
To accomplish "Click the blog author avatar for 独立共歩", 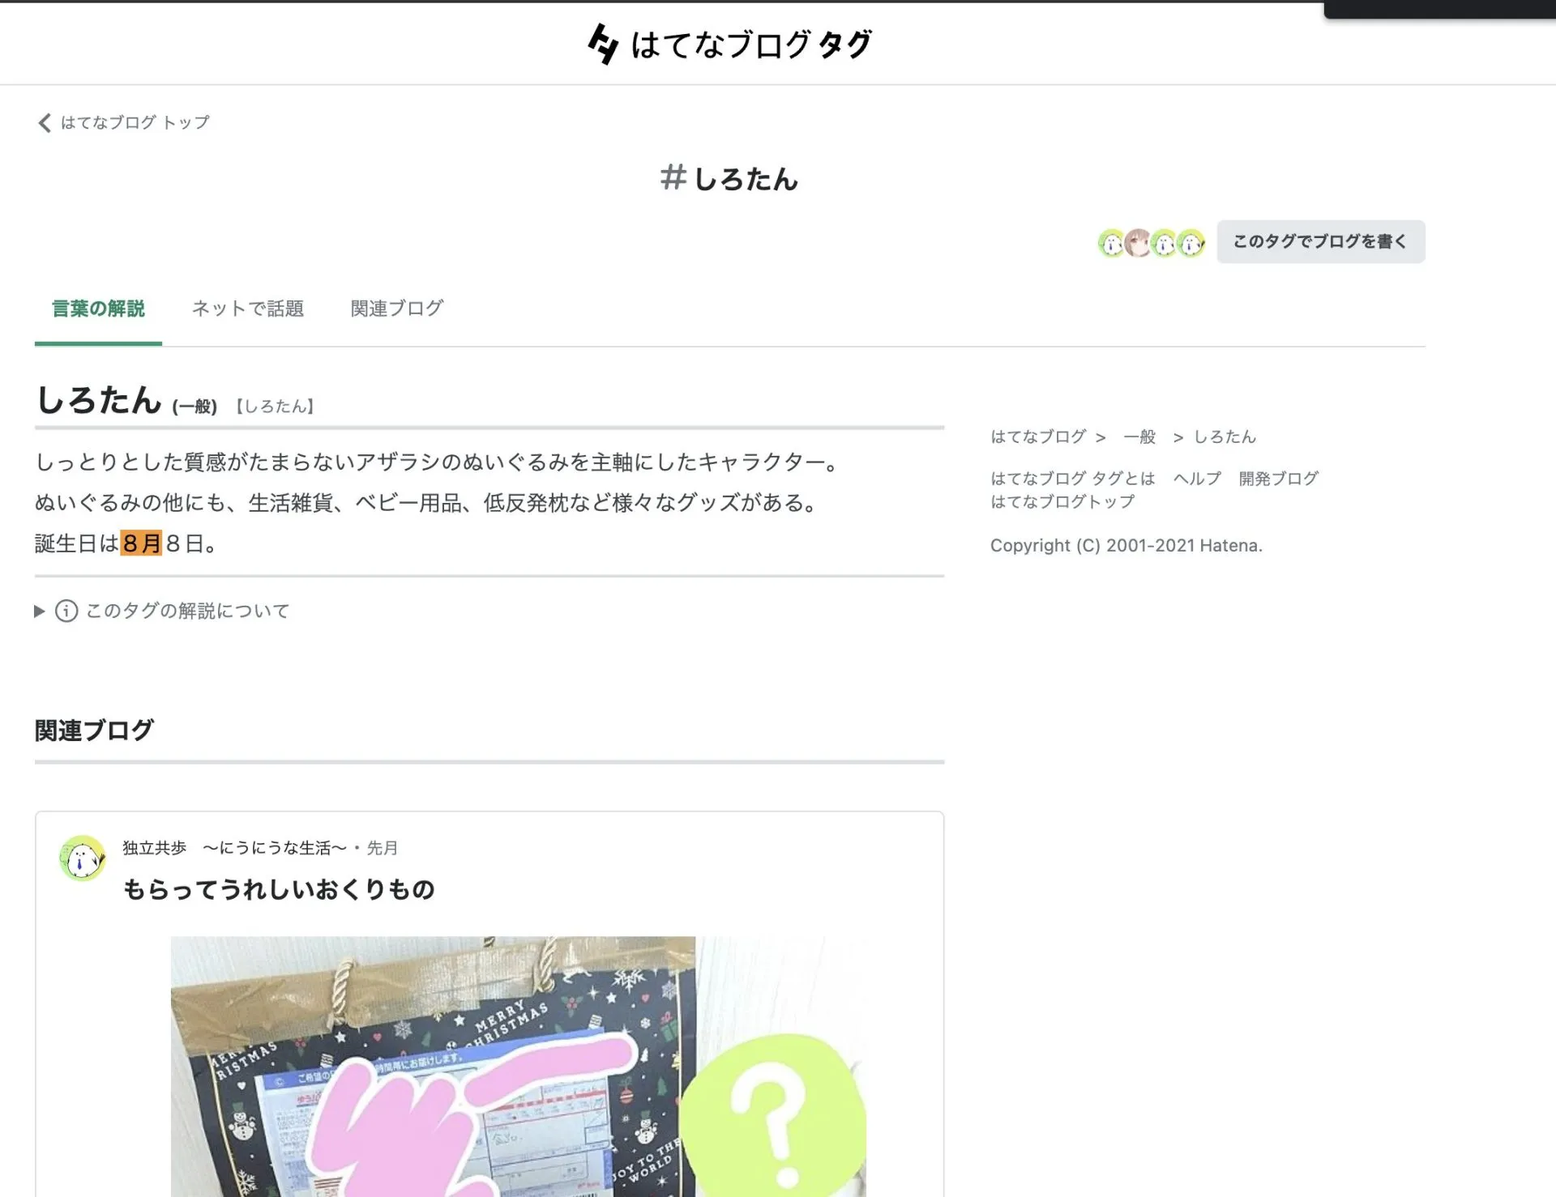I will (x=83, y=858).
